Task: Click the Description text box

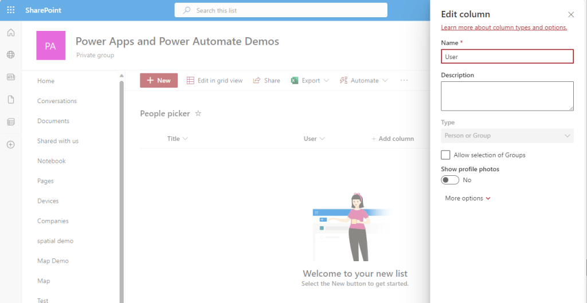Action: click(x=507, y=96)
